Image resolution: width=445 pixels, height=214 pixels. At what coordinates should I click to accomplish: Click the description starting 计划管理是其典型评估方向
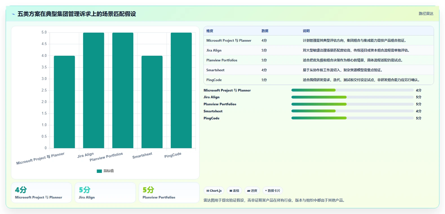point(355,41)
